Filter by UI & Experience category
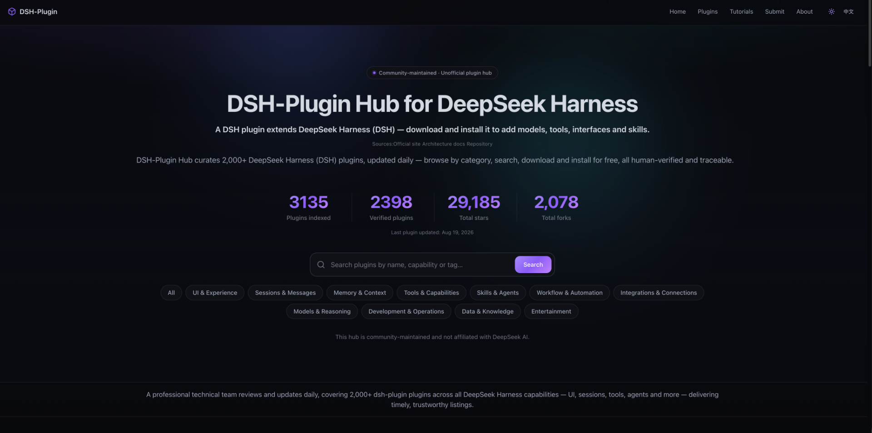Screen dimensions: 872x433 tap(215, 293)
